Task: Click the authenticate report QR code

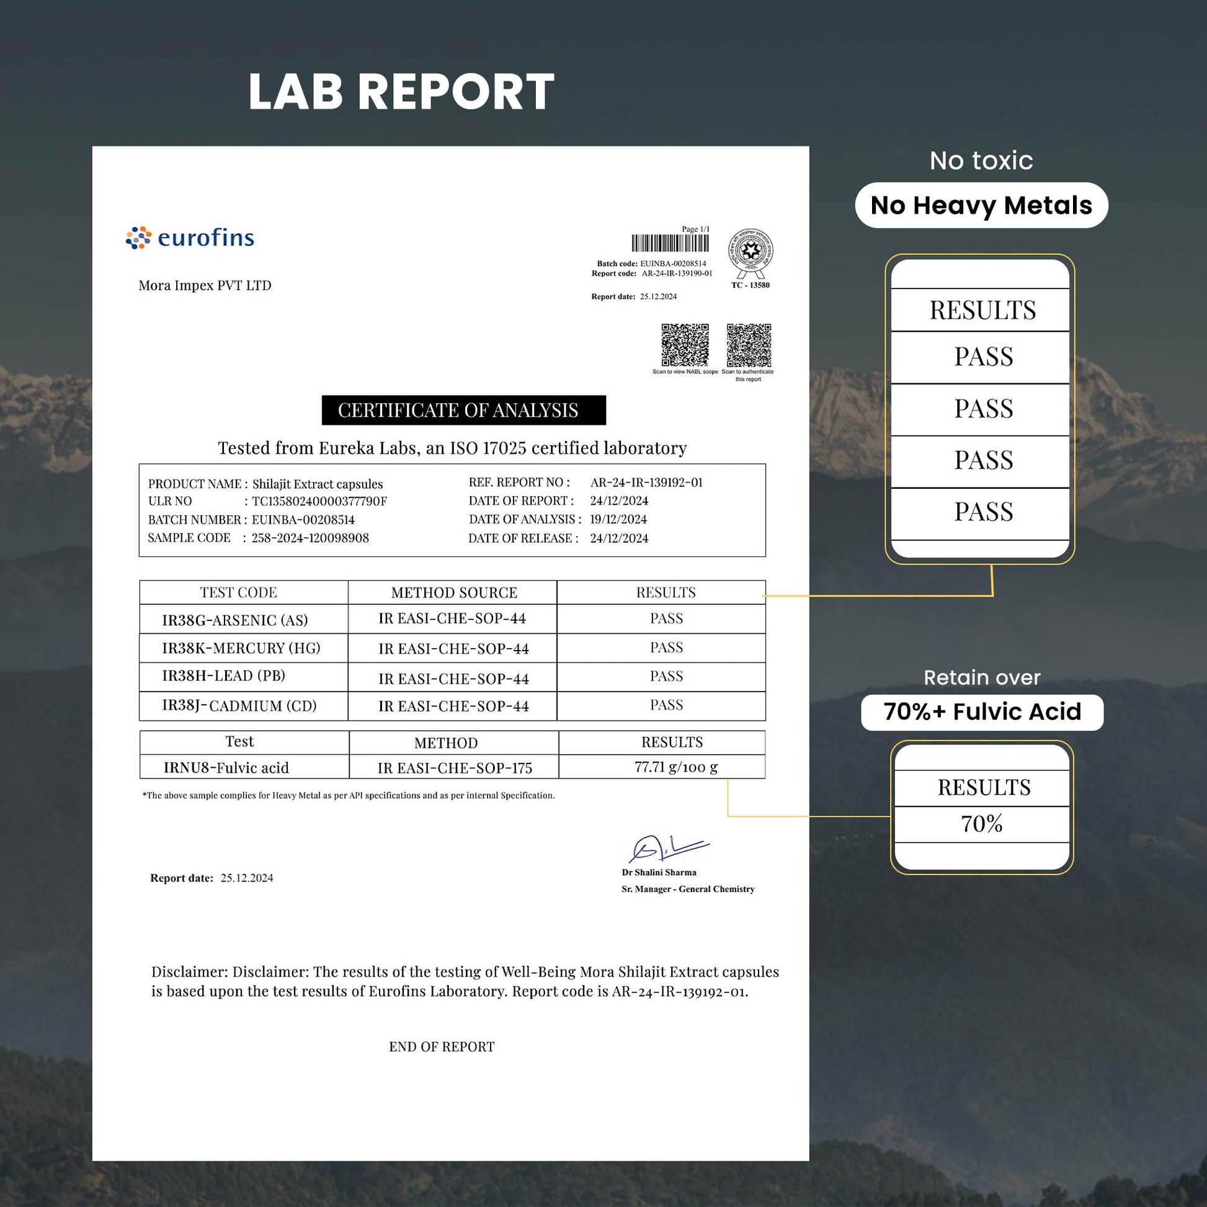Action: pos(749,345)
